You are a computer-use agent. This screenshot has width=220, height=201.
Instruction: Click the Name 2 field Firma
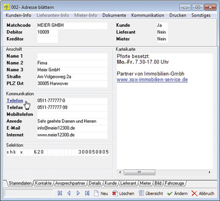click(72, 63)
